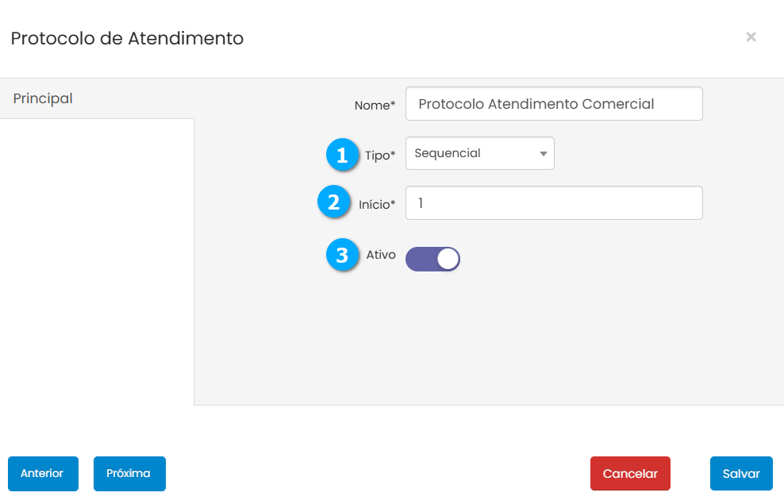Viewport: 784px width, 504px height.
Task: Click the Tipo dropdown arrow
Action: click(x=544, y=154)
